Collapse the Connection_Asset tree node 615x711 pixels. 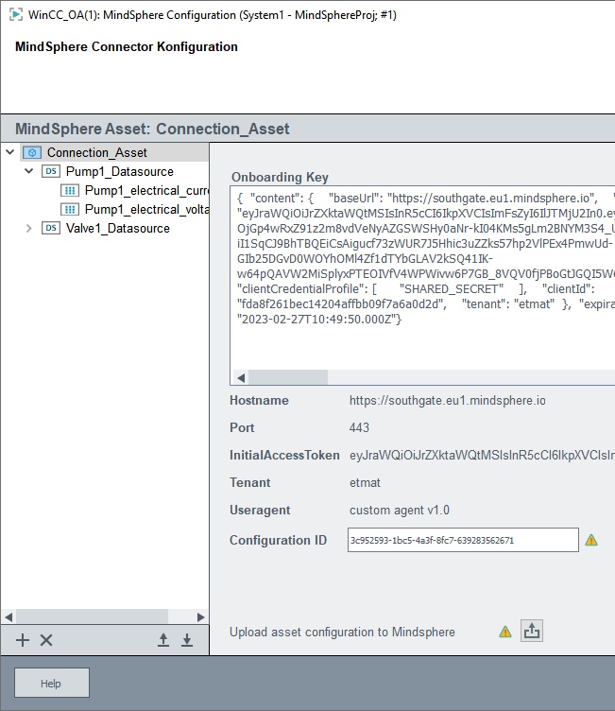pos(9,152)
